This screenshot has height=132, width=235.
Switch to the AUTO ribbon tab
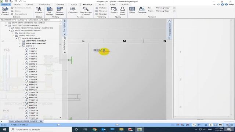101,4
